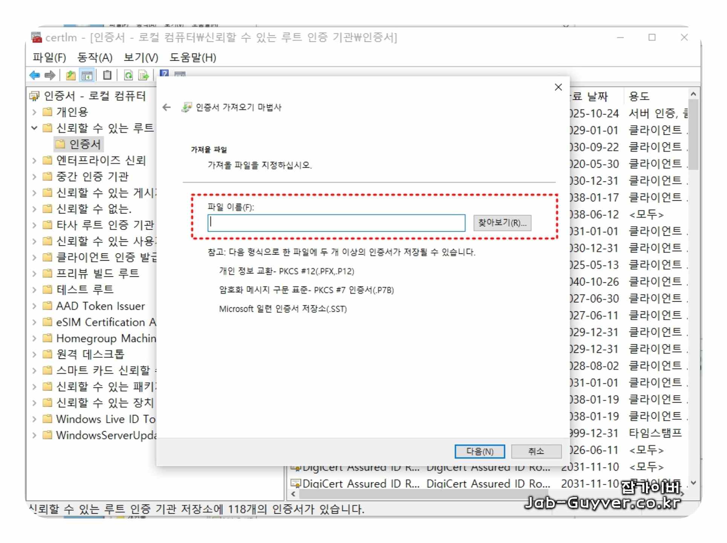Click the gray Forward arrow toolbar icon

50,75
